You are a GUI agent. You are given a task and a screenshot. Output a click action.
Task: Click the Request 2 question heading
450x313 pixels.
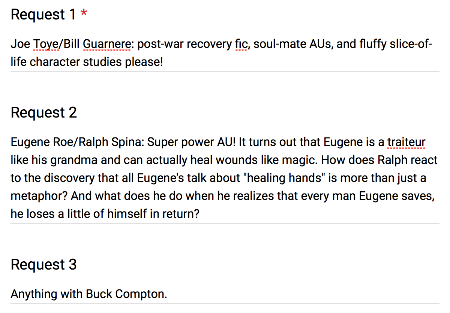44,112
